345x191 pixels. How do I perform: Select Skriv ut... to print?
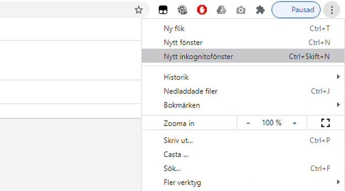(x=243, y=140)
